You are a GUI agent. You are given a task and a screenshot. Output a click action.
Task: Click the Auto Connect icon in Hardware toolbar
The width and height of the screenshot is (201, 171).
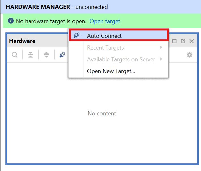pyautogui.click(x=62, y=55)
